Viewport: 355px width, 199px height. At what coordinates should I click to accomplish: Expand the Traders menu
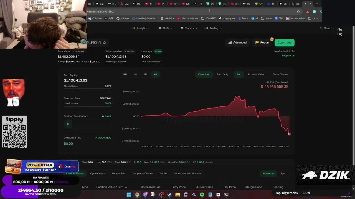click(189, 28)
